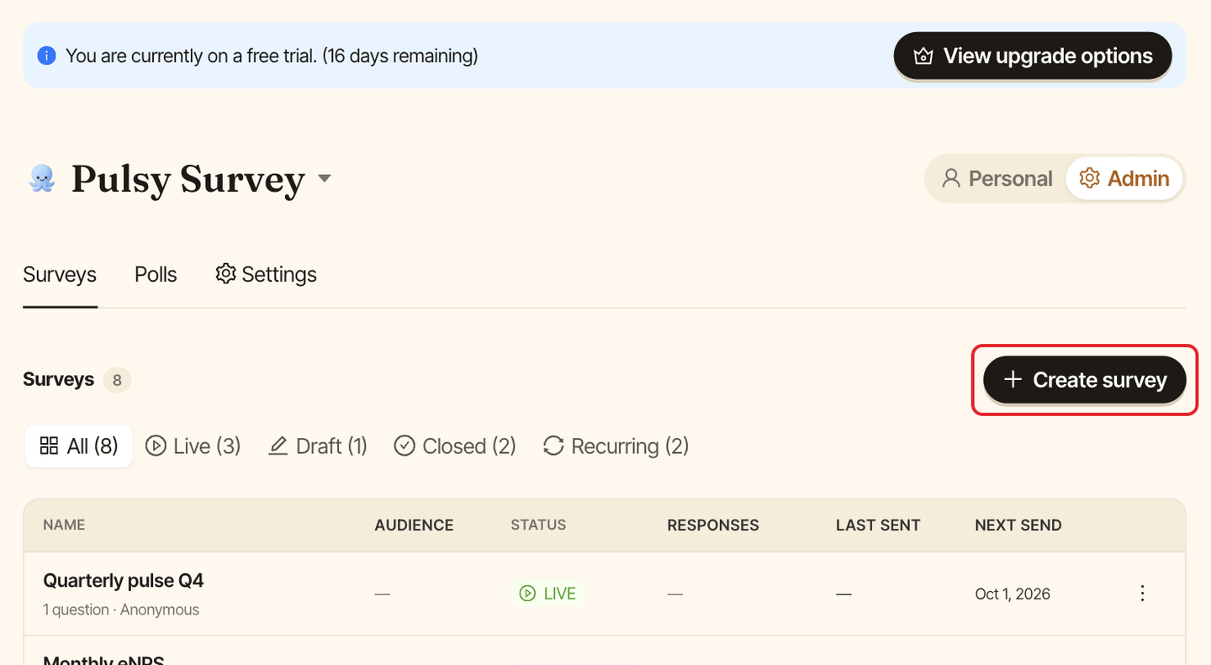Open the Settings tab

(x=266, y=274)
